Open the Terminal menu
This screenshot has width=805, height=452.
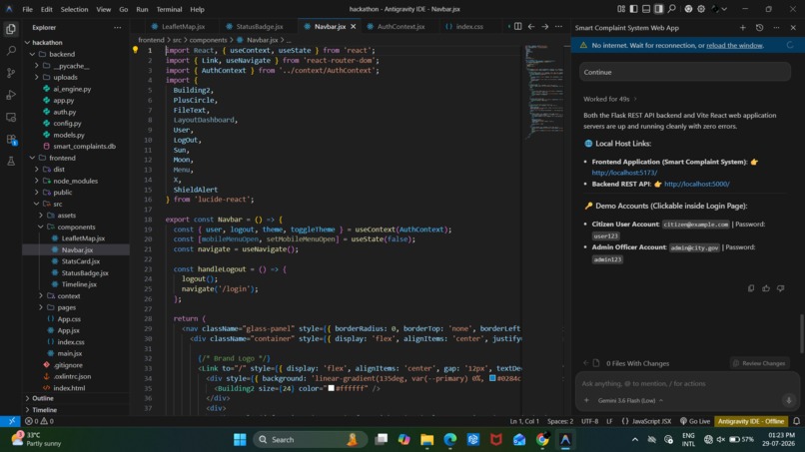[x=169, y=9]
